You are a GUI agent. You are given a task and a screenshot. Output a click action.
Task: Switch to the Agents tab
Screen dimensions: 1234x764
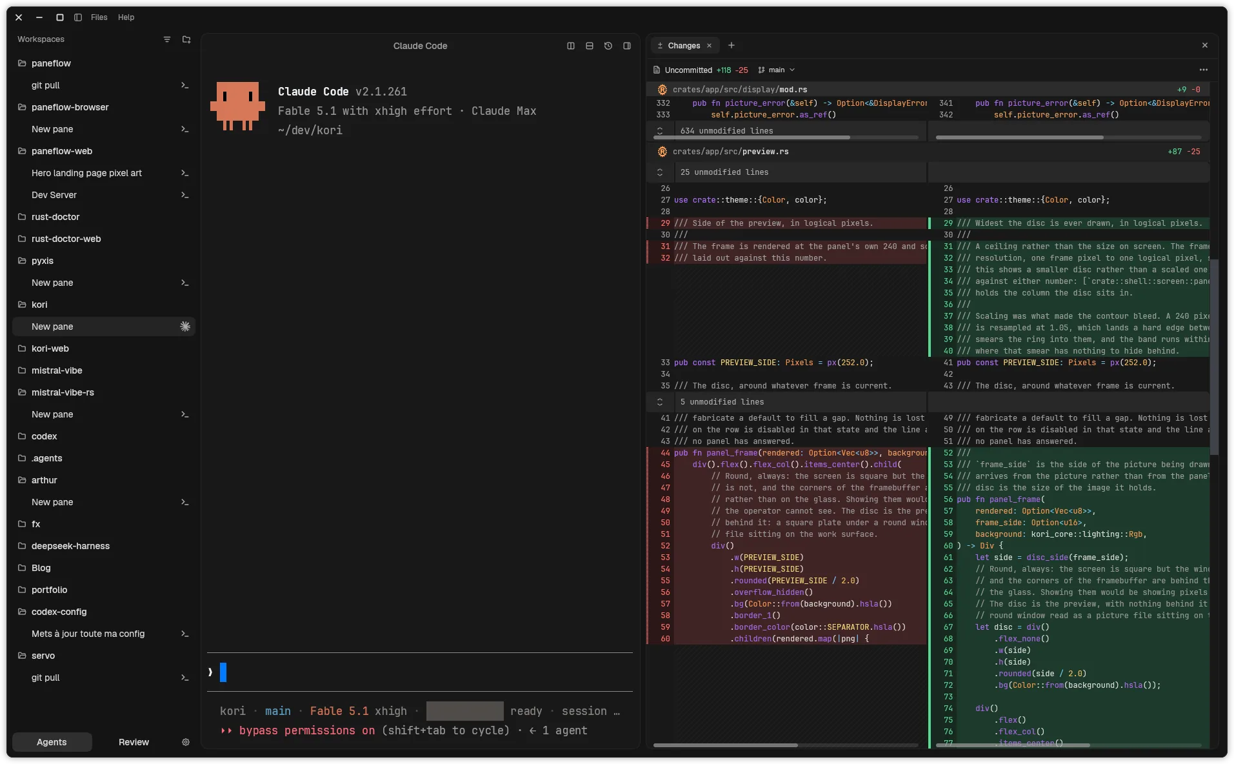pyautogui.click(x=52, y=742)
